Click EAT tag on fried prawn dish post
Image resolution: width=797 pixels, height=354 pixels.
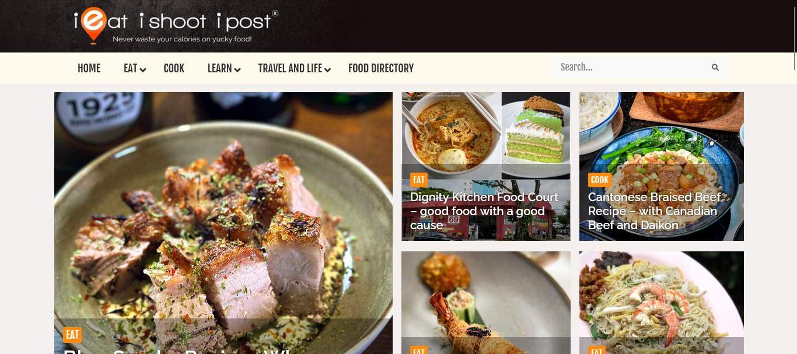coord(418,350)
